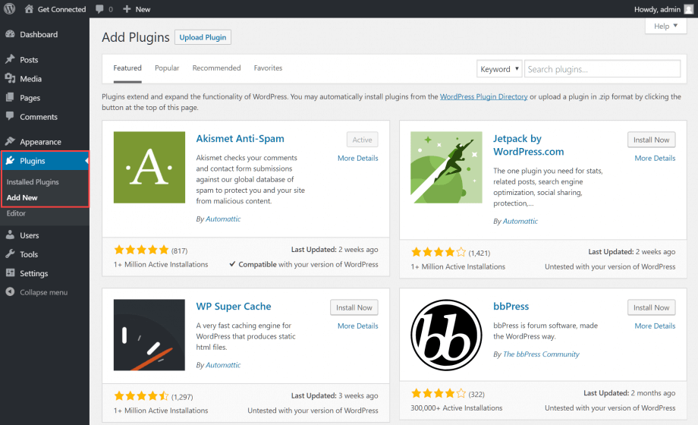Click Automattic author link under Akismet
The height and width of the screenshot is (425, 698).
tap(223, 219)
